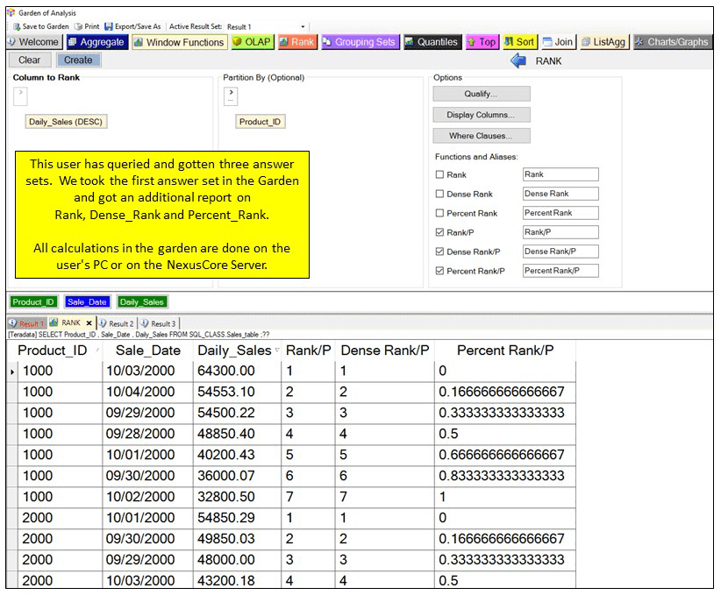Open Export/Save As from the toolbar
Image resolution: width=721 pixels, height=595 pixels.
tap(109, 27)
